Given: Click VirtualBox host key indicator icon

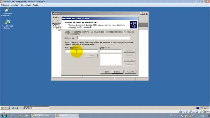Looking at the screenshot, I should [204, 112].
